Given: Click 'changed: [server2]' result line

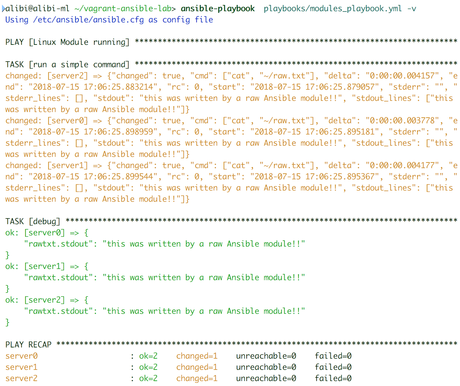Looking at the screenshot, I should (46, 76).
